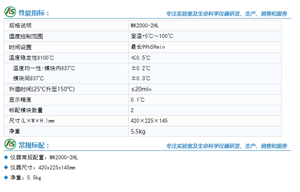Image resolution: width=300 pixels, height=192 pixels.
Task: Click the 仪器尺寸：420x225x145mm list line
Action: [43, 167]
